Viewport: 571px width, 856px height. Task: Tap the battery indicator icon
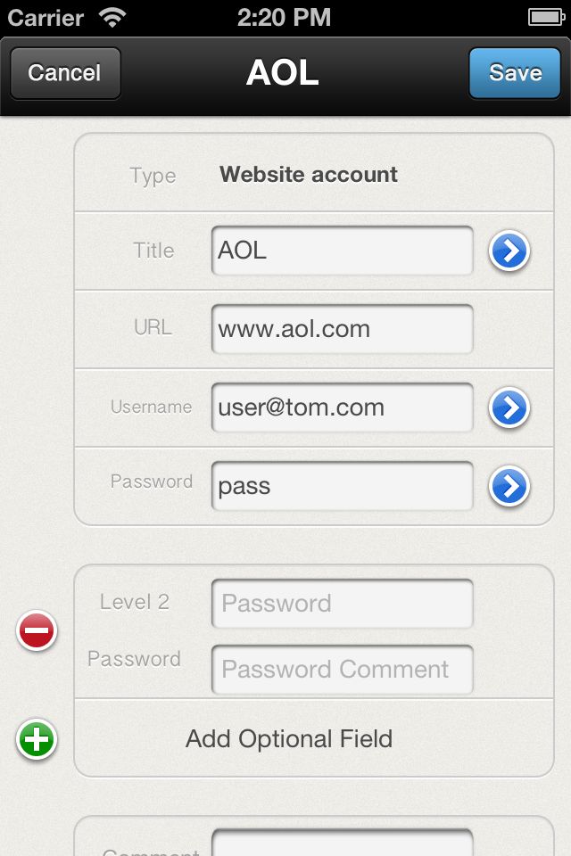pyautogui.click(x=545, y=17)
